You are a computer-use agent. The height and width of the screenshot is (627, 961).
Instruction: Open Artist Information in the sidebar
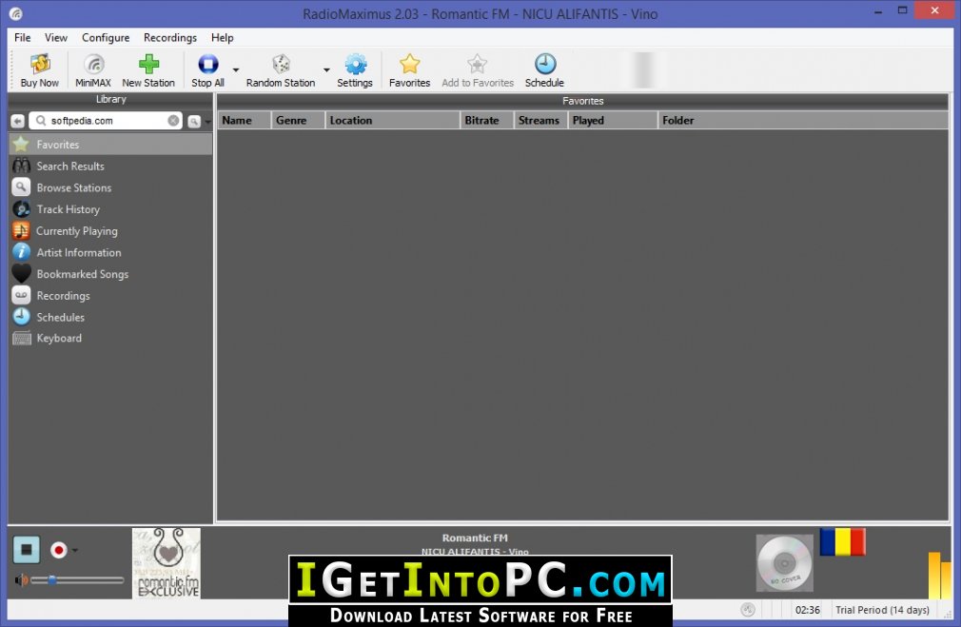tap(110, 252)
